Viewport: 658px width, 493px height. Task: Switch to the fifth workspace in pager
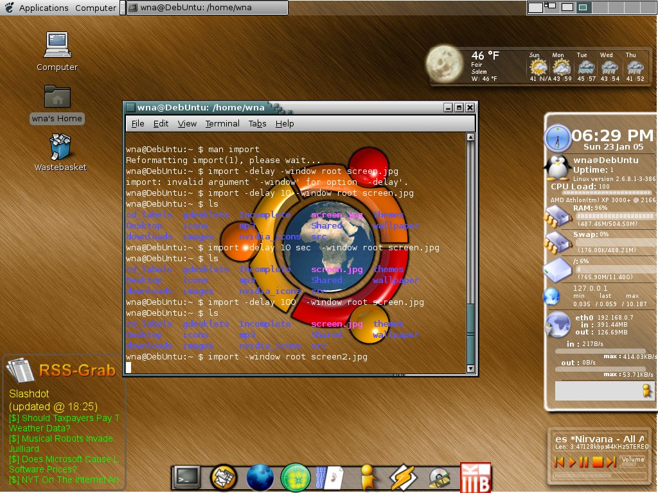600,7
